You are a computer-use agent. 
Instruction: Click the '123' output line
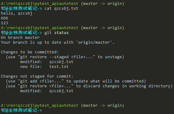pyautogui.click(x=5, y=23)
